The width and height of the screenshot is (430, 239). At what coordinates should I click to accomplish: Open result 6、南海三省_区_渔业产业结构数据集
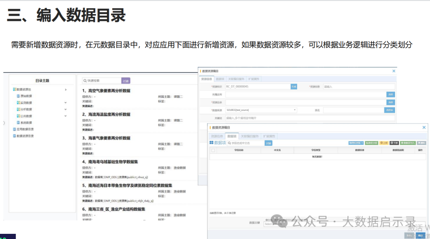pyautogui.click(x=113, y=209)
